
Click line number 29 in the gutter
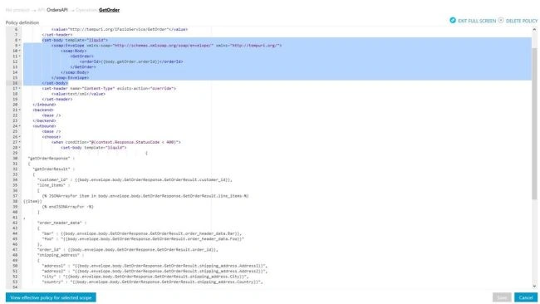[15, 153]
